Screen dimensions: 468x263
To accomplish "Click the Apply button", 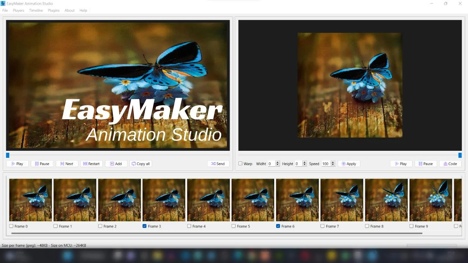I will pos(349,164).
